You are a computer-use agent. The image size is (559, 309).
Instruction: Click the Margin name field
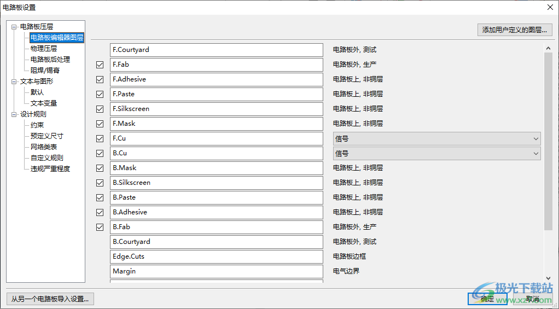pyautogui.click(x=217, y=272)
